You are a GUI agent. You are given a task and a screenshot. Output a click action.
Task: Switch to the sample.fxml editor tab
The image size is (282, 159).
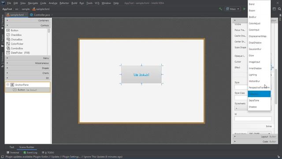(x=17, y=15)
